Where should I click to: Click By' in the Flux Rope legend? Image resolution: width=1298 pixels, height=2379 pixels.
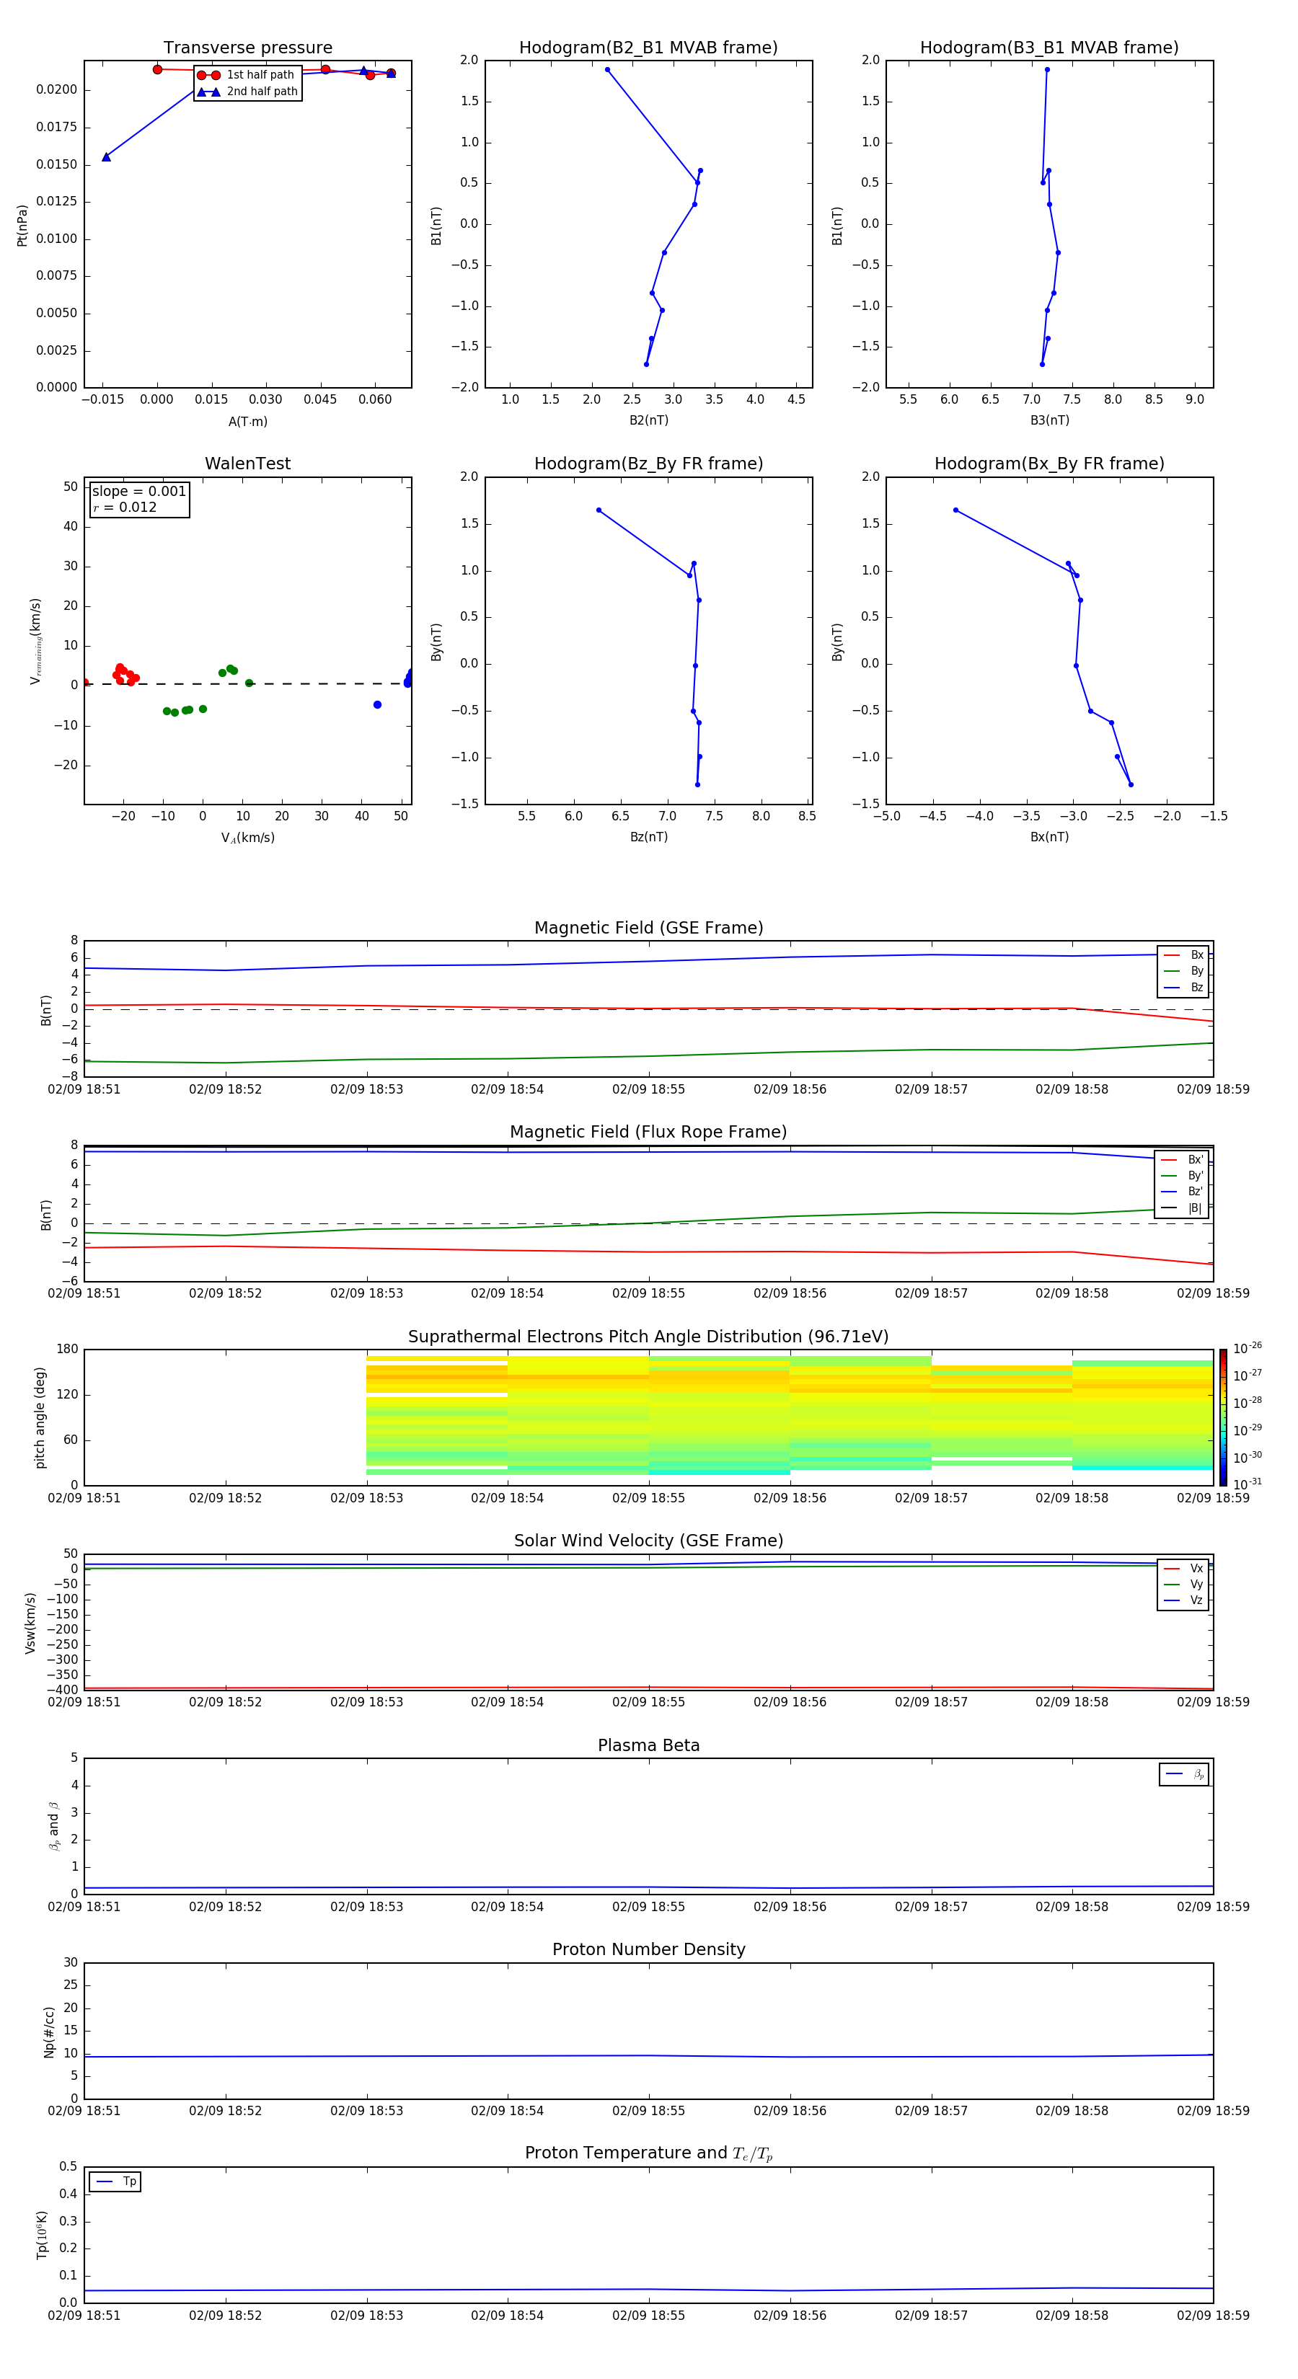pyautogui.click(x=1196, y=1176)
